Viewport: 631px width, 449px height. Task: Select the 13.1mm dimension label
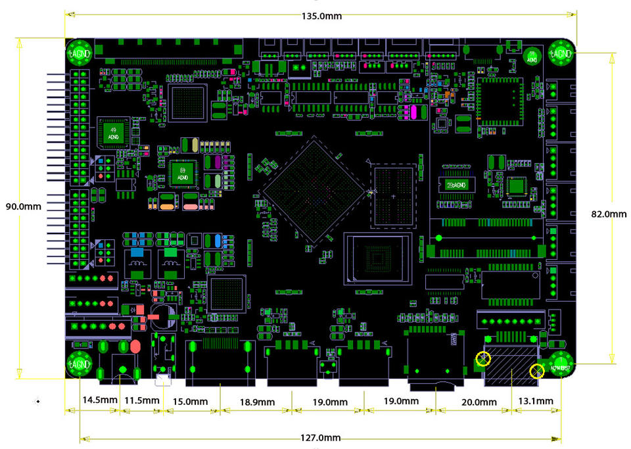pos(536,401)
